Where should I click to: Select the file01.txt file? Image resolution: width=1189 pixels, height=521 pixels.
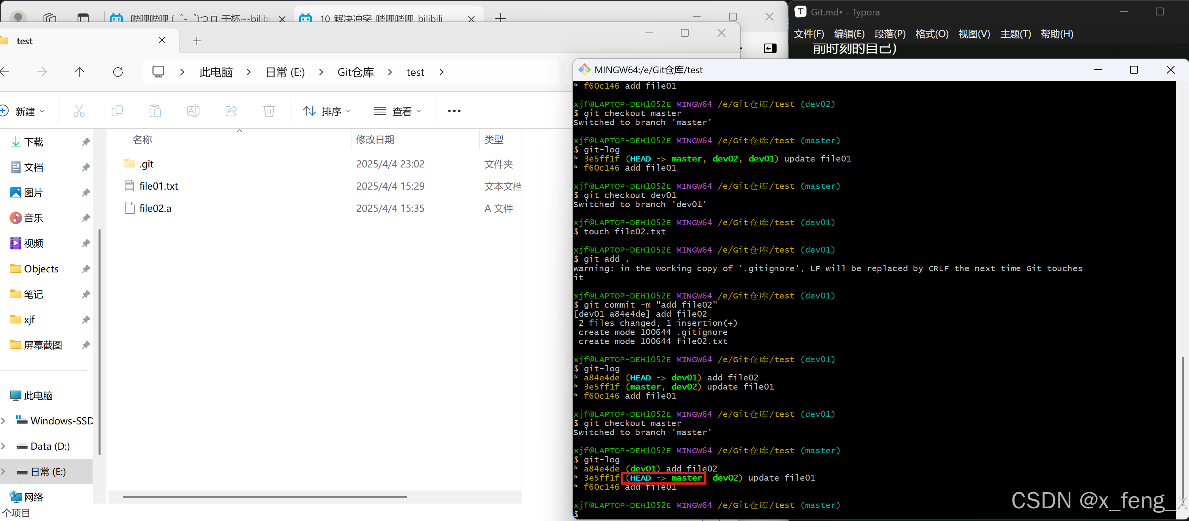coord(158,186)
